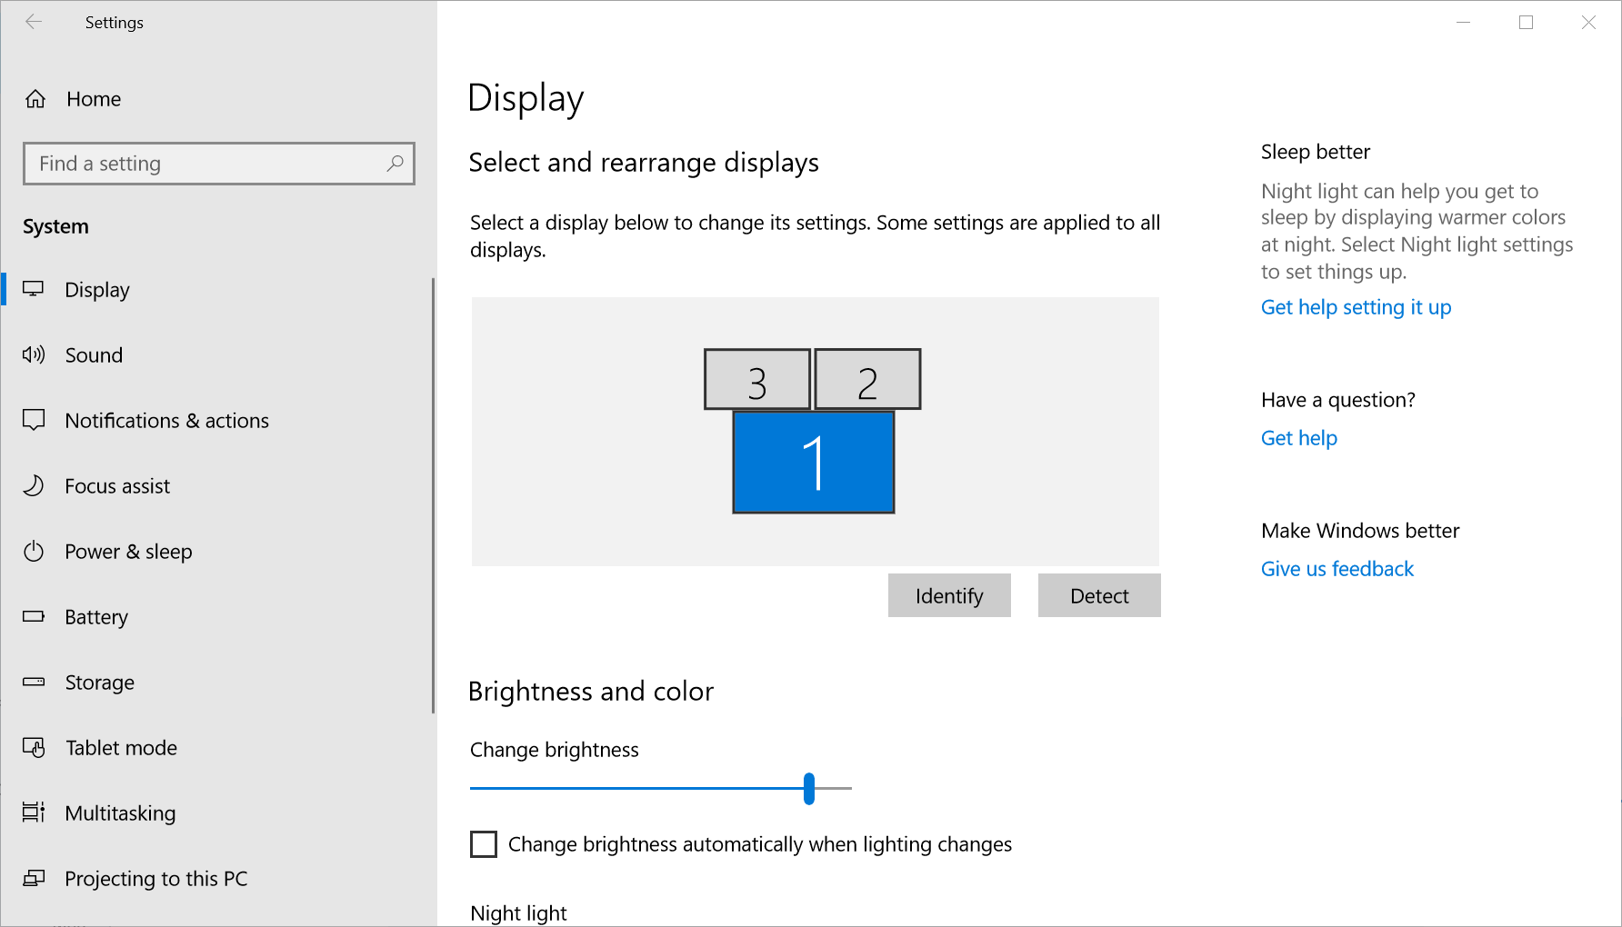Open Get help setting it up link

pos(1356,307)
